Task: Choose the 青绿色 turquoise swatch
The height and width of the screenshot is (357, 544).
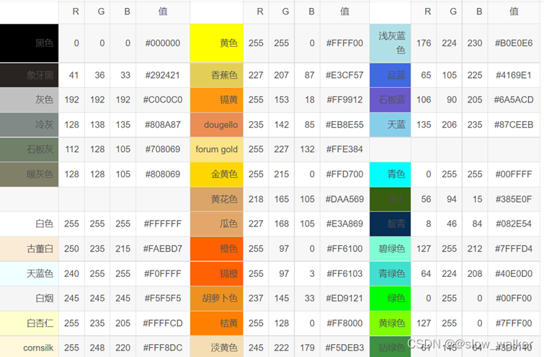Action: click(391, 273)
